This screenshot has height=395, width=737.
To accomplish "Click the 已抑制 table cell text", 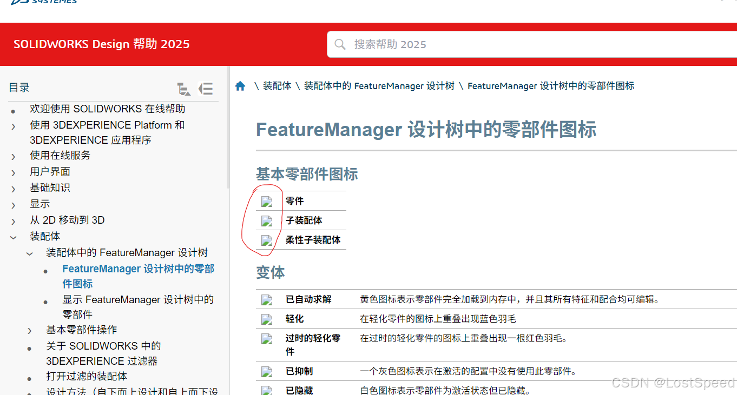I will coord(299,371).
